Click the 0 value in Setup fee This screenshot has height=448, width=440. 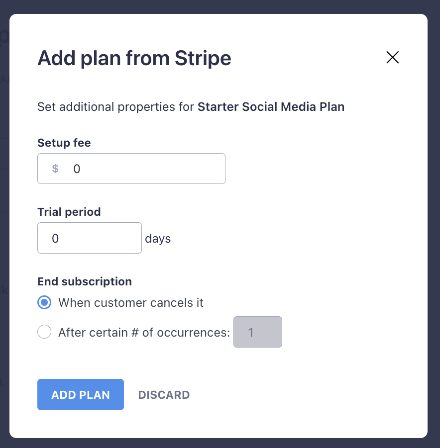[x=77, y=169]
